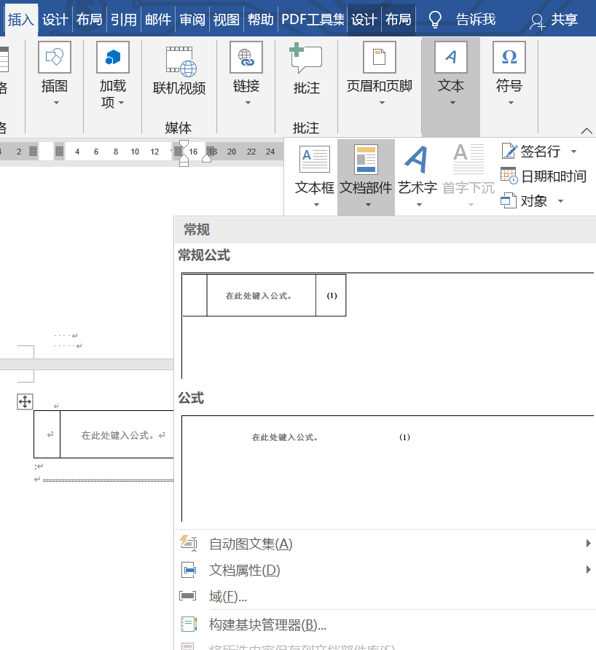Switch to the 审阅 ribbon tab

192,20
